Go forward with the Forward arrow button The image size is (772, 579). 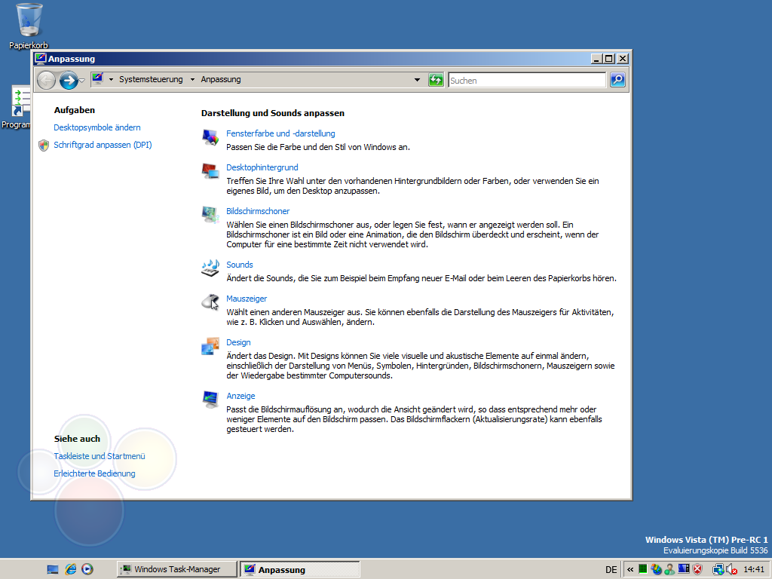(x=69, y=80)
